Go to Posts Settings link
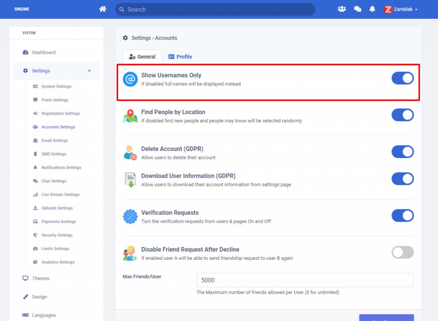Viewport: 438px width, 321px height. click(x=55, y=100)
